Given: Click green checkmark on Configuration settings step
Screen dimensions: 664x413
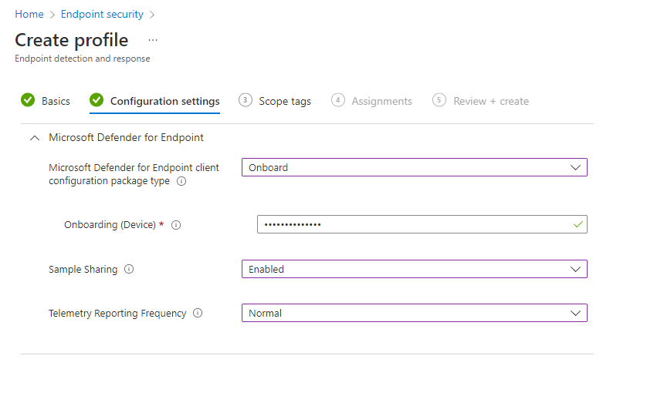Looking at the screenshot, I should [x=97, y=100].
